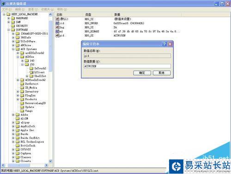Select the acdIDInTouch2 tree key

click(x=35, y=53)
